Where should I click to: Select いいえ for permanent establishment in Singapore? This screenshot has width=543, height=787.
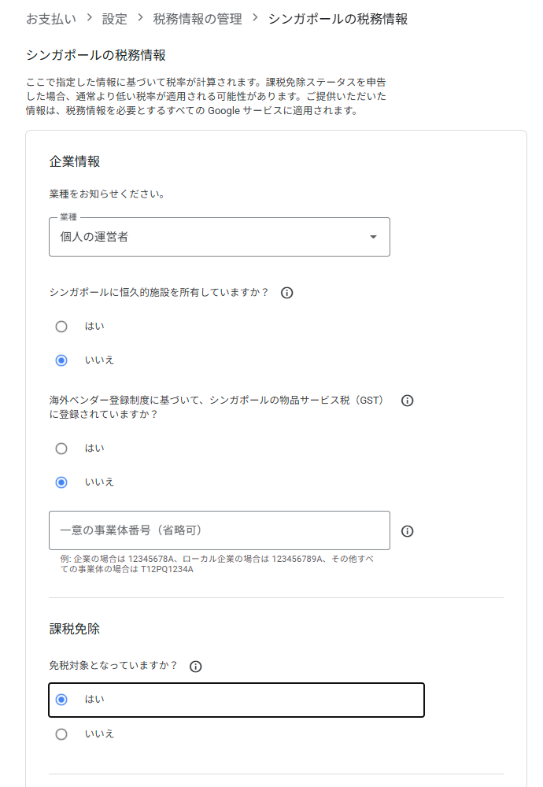tap(61, 360)
